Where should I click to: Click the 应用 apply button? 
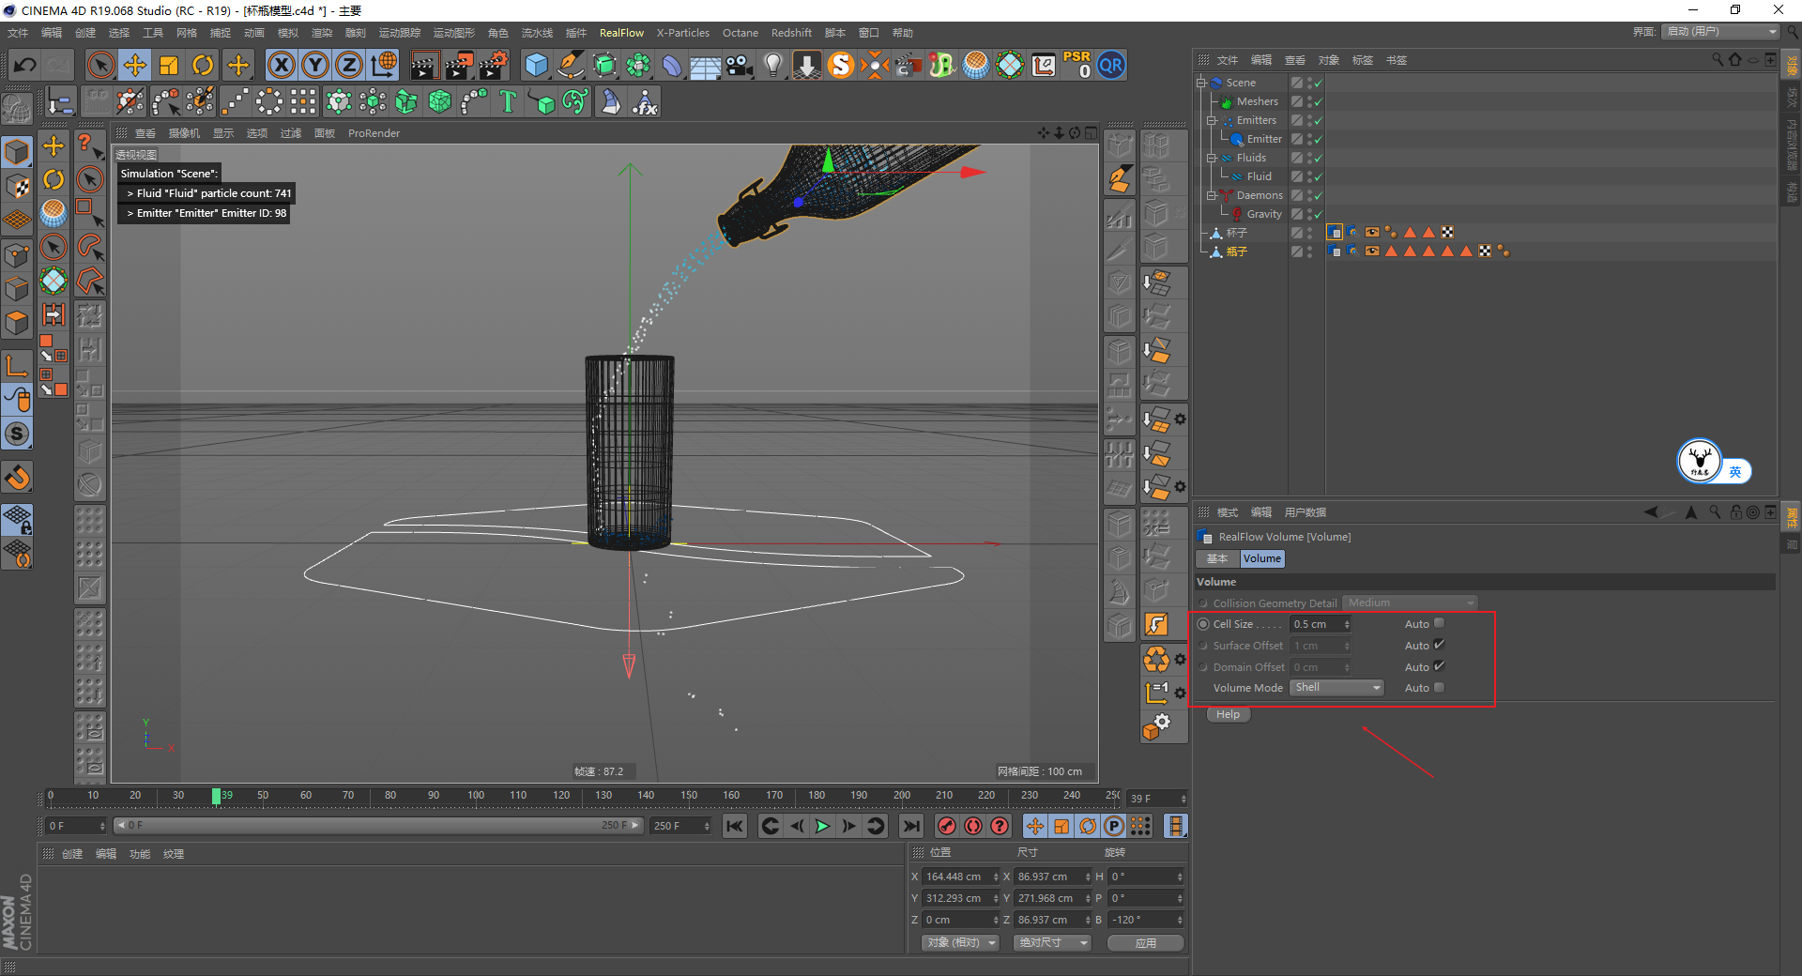click(x=1145, y=943)
